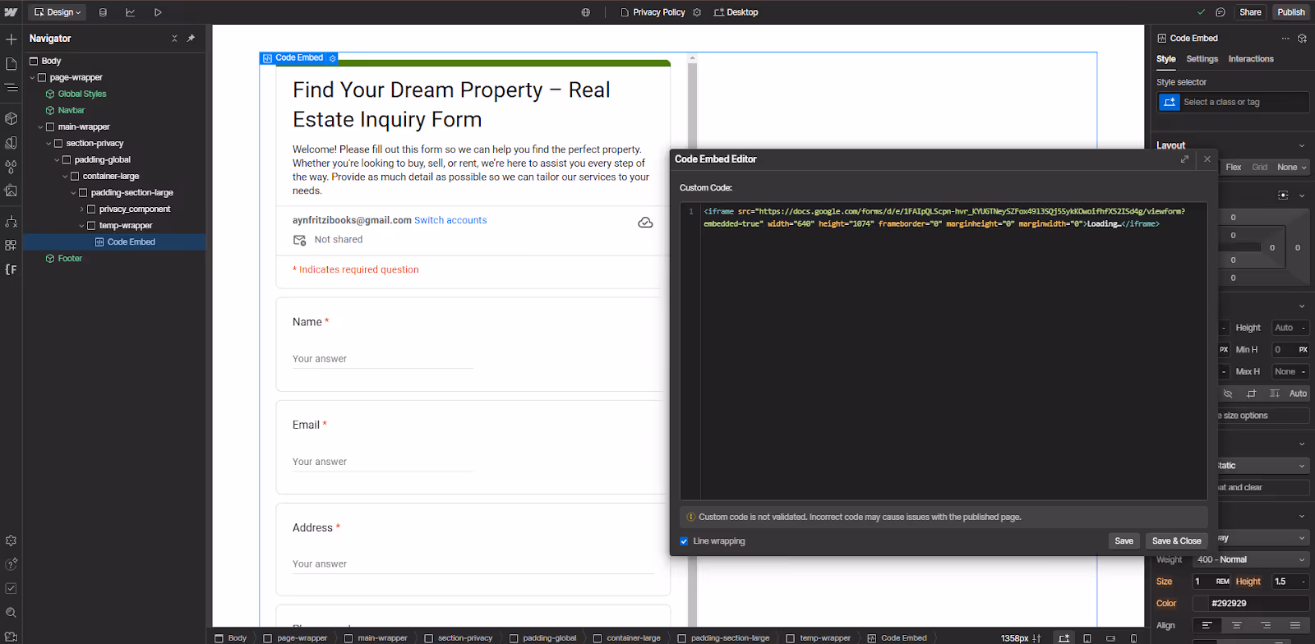This screenshot has width=1315, height=644.
Task: Collapse the section-privacy tree node
Action: [x=48, y=144]
